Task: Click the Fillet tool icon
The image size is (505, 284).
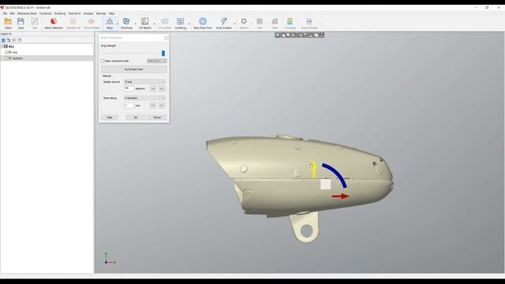Action: [x=275, y=21]
